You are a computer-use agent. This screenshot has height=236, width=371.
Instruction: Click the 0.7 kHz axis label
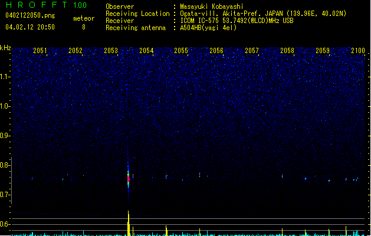tap(5, 195)
